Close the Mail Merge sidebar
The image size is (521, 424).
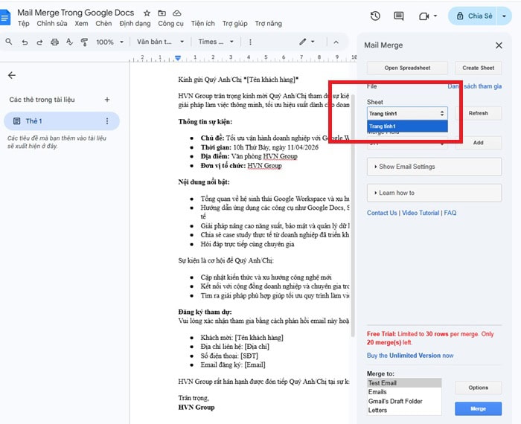[499, 45]
